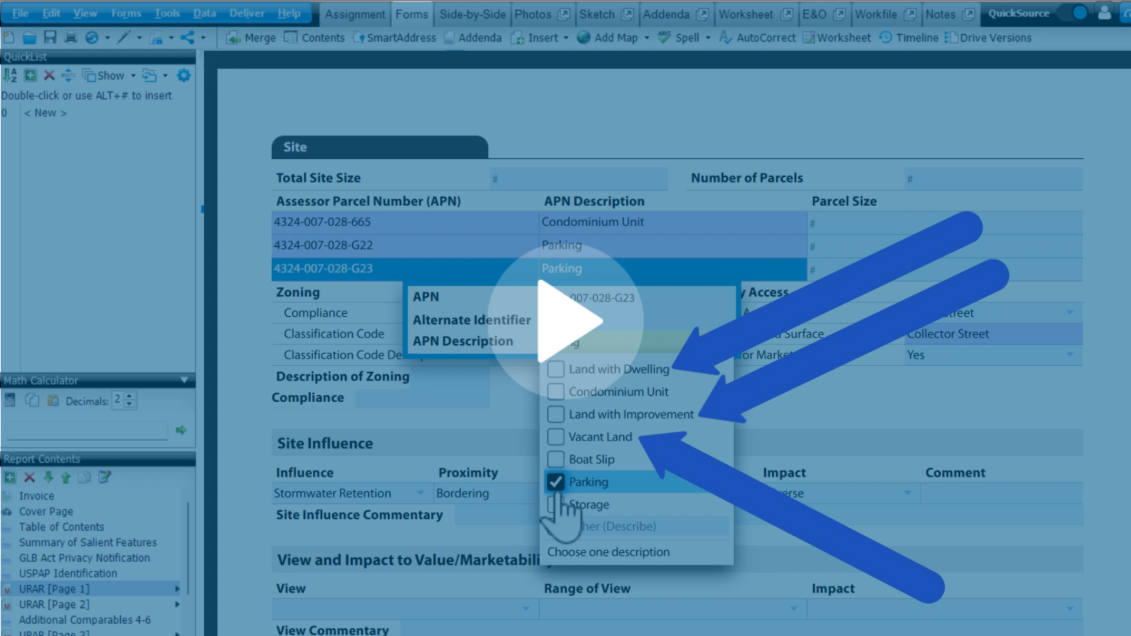Image resolution: width=1131 pixels, height=636 pixels.
Task: Open the Stormwater Retention influence dropdown
Action: coord(421,493)
